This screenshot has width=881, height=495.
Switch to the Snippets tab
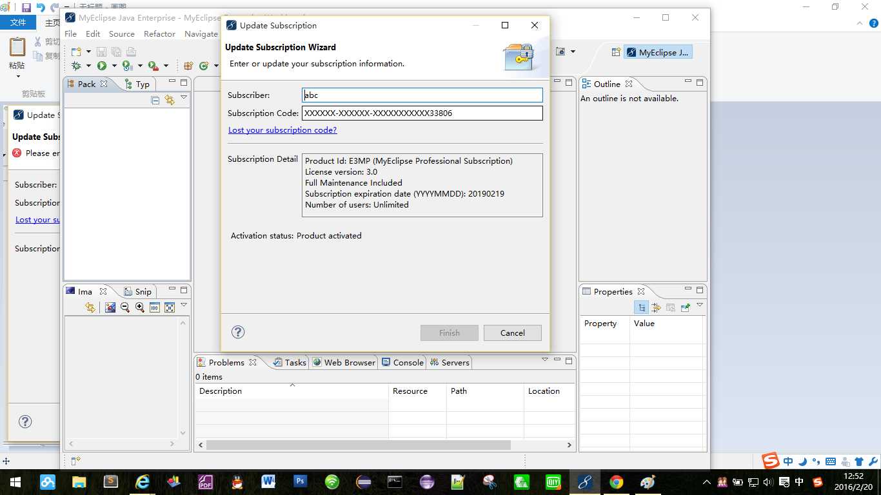pos(137,291)
